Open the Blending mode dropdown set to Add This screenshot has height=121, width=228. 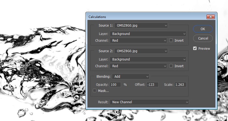pyautogui.click(x=131, y=76)
